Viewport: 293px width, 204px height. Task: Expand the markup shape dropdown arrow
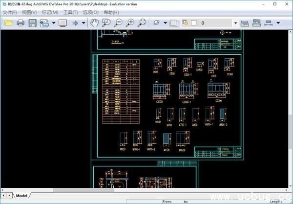(x=166, y=23)
